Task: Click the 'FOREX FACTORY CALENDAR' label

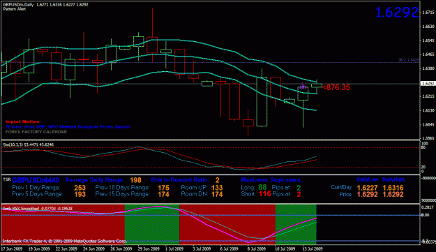Action: pyautogui.click(x=36, y=131)
